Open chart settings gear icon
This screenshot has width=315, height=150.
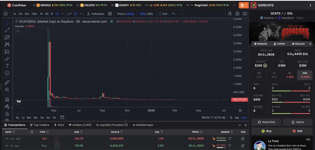pos(237,14)
